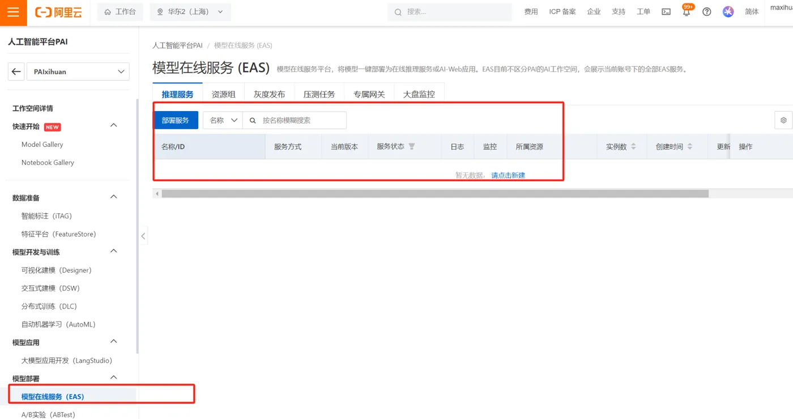Switch language via 简体

point(752,12)
